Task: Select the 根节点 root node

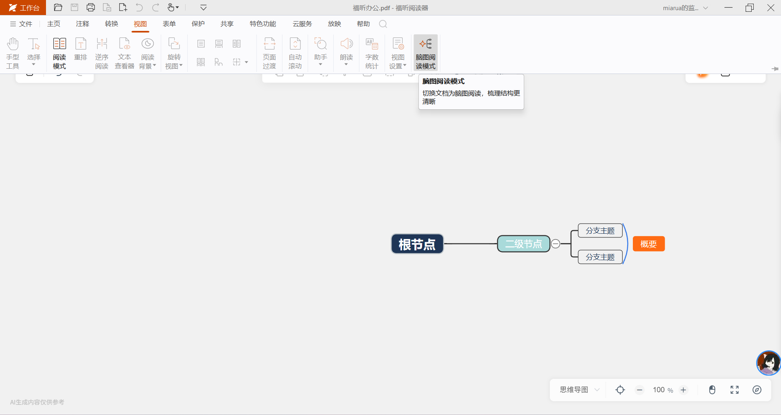Action: tap(417, 244)
